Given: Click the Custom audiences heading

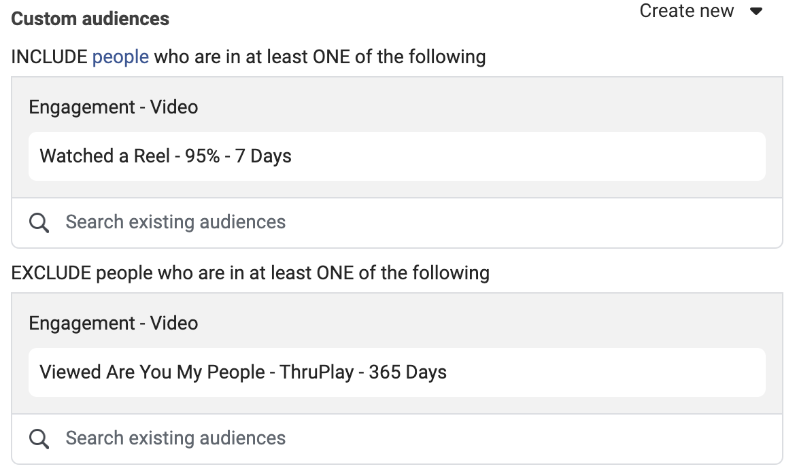Looking at the screenshot, I should (90, 19).
